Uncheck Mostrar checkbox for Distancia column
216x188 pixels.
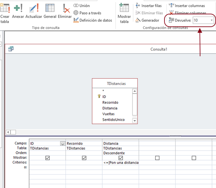click(x=121, y=158)
